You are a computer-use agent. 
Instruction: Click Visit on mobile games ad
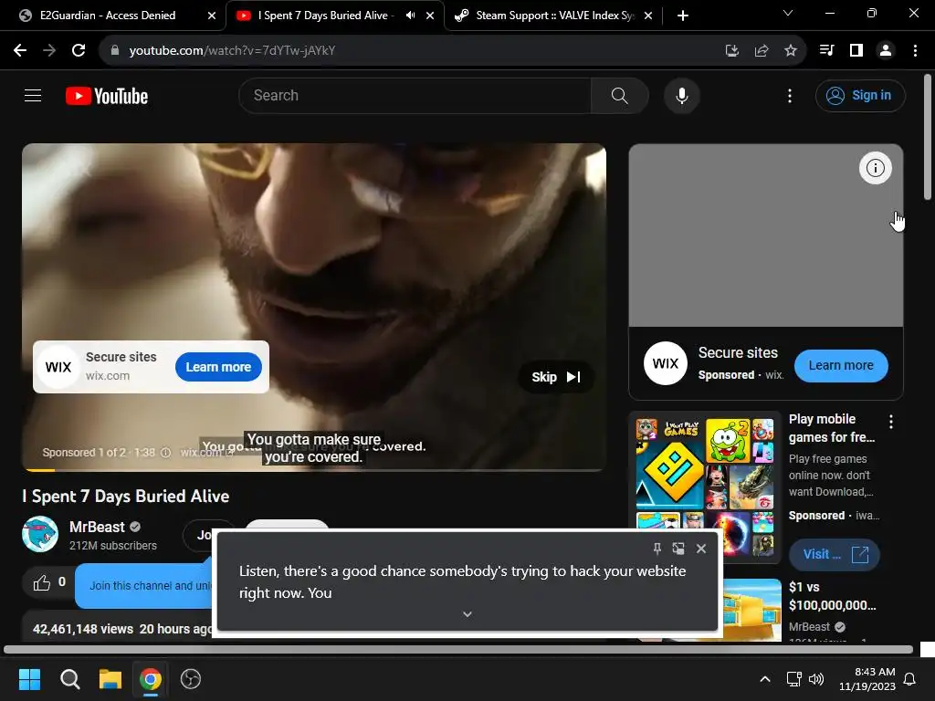click(835, 554)
